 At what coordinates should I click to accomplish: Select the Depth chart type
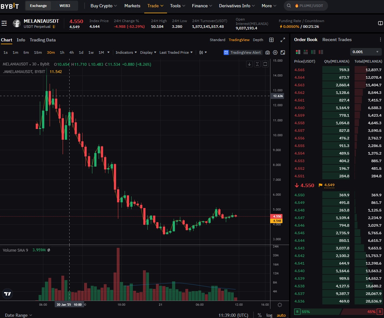click(258, 40)
